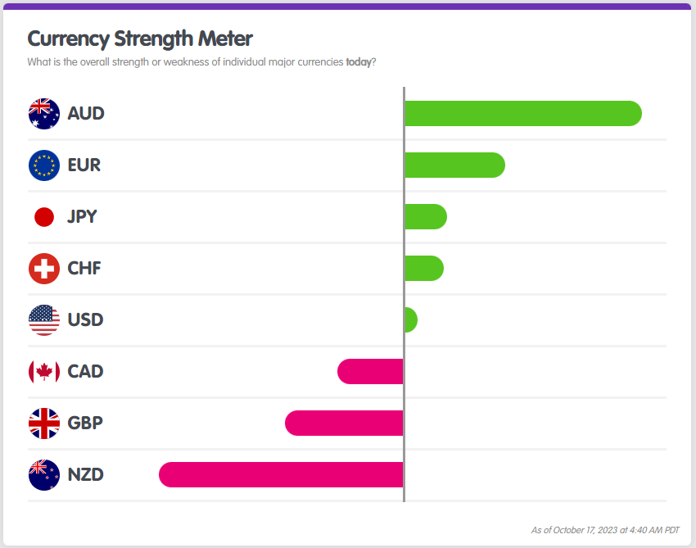This screenshot has height=548, width=696.
Task: Click the October 17, 2023 timestamp
Action: 605,530
